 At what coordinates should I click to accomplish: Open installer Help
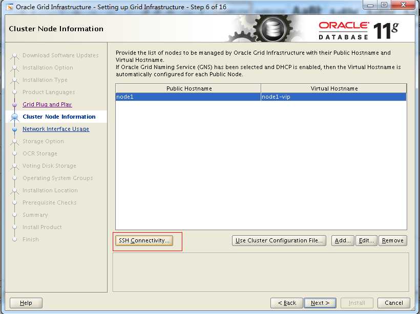[26, 303]
